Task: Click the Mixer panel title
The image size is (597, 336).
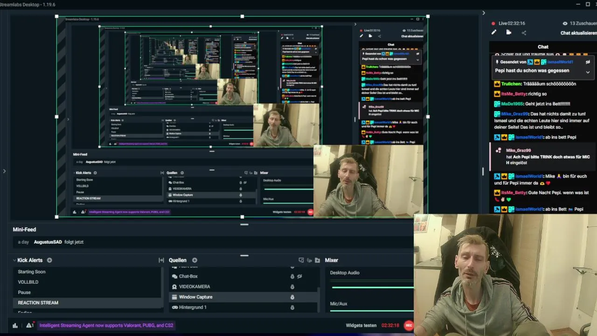Action: coord(332,260)
